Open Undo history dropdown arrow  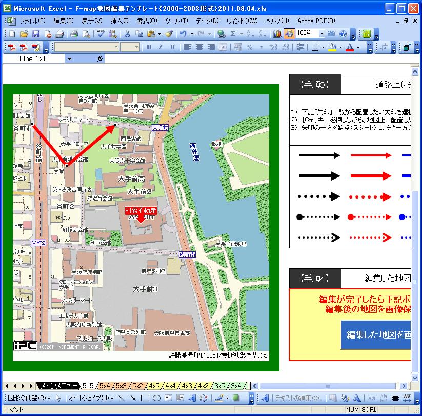tap(192, 34)
